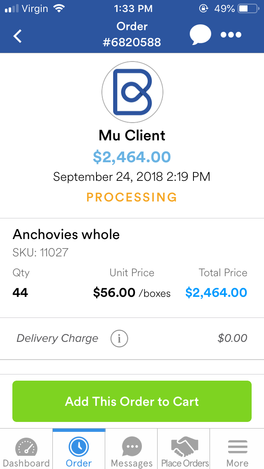This screenshot has height=469, width=264.
Task: Tap the PROCESSING status label
Action: click(132, 197)
